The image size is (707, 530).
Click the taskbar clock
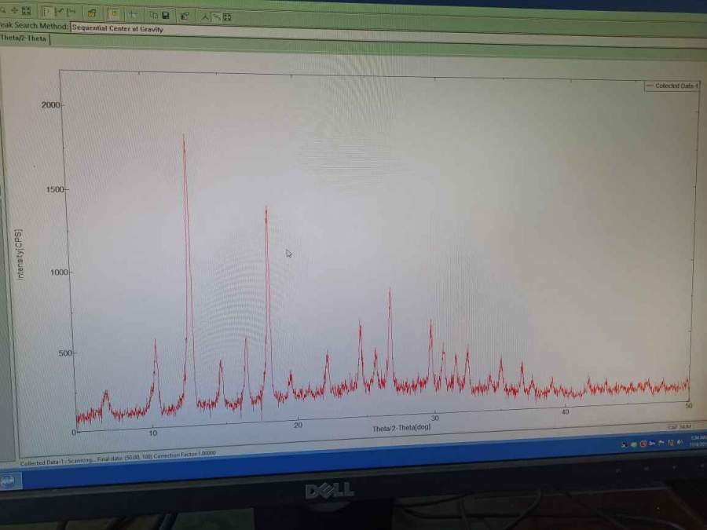[699, 440]
